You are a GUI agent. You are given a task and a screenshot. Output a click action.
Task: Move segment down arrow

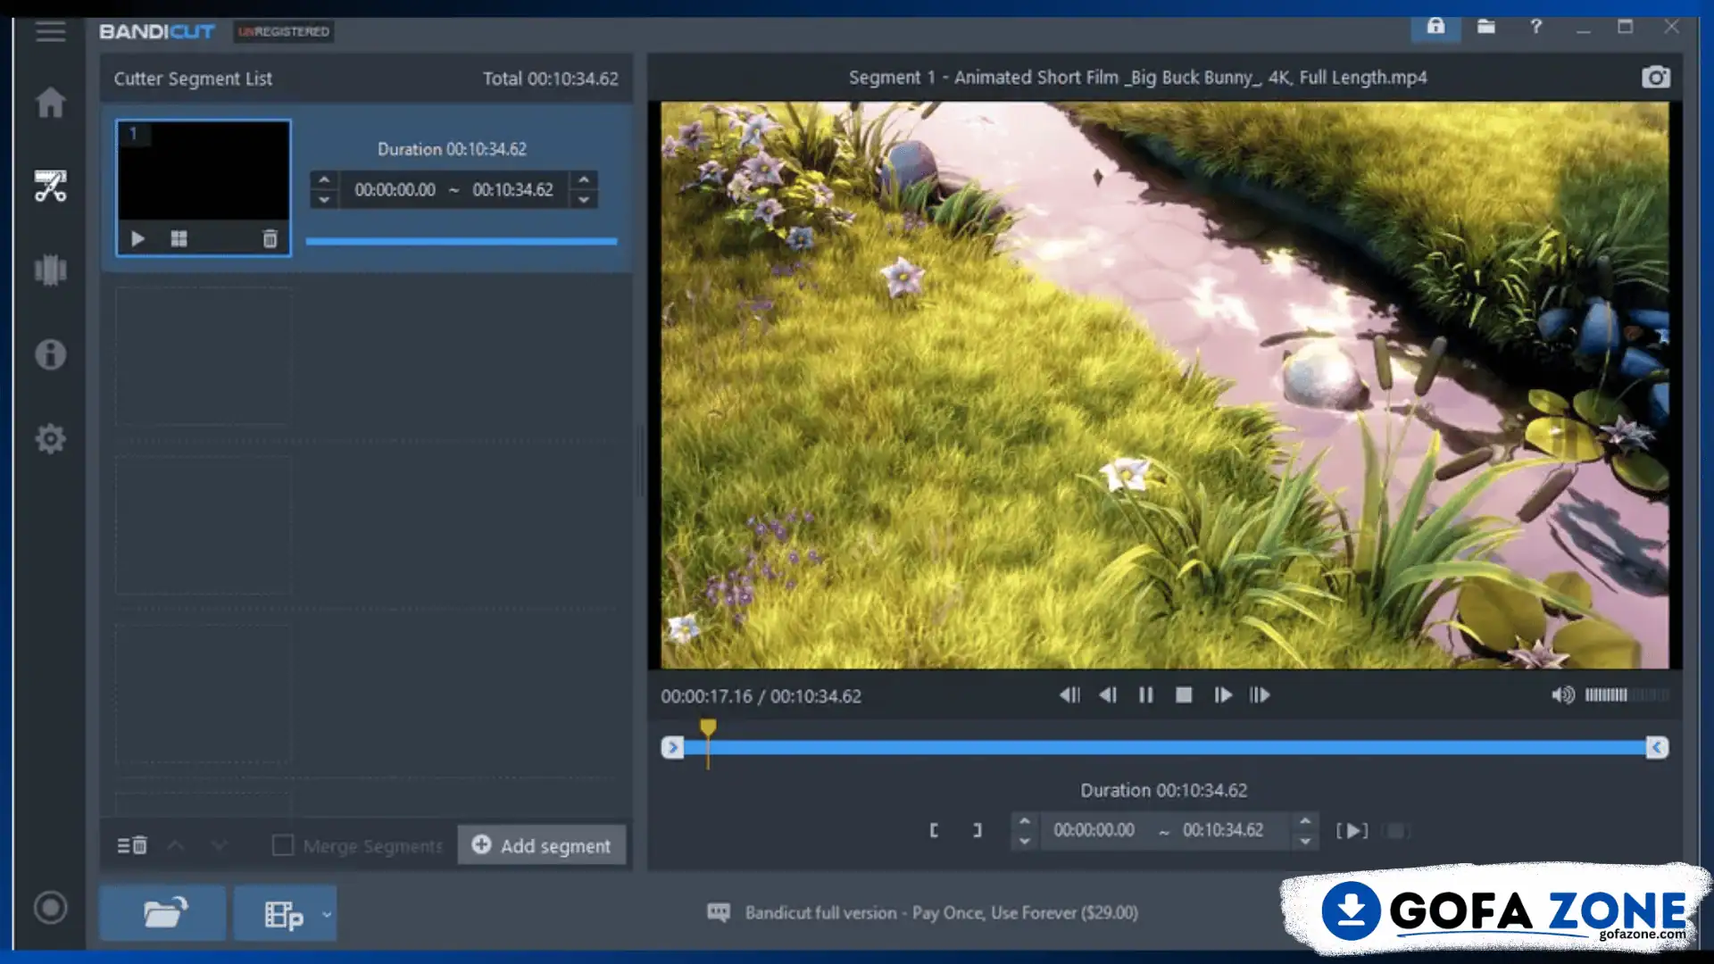coord(219,845)
